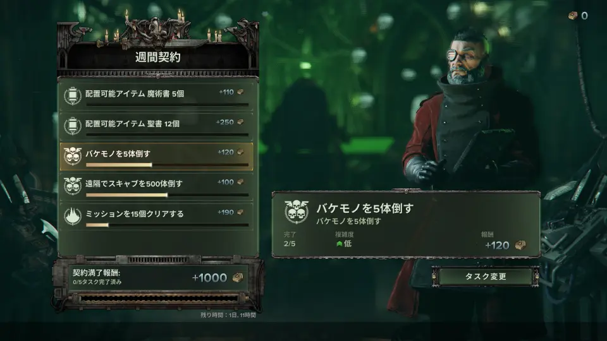607x341 pixels.
Task: Click the skull icon for 遠隔でスキャブを500体倒す
Action: [72, 186]
